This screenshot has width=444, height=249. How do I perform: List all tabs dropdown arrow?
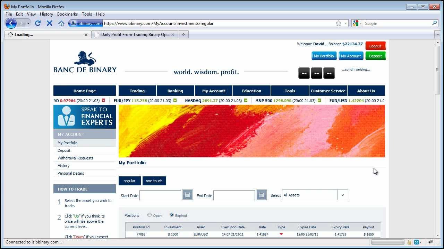pos(437,34)
